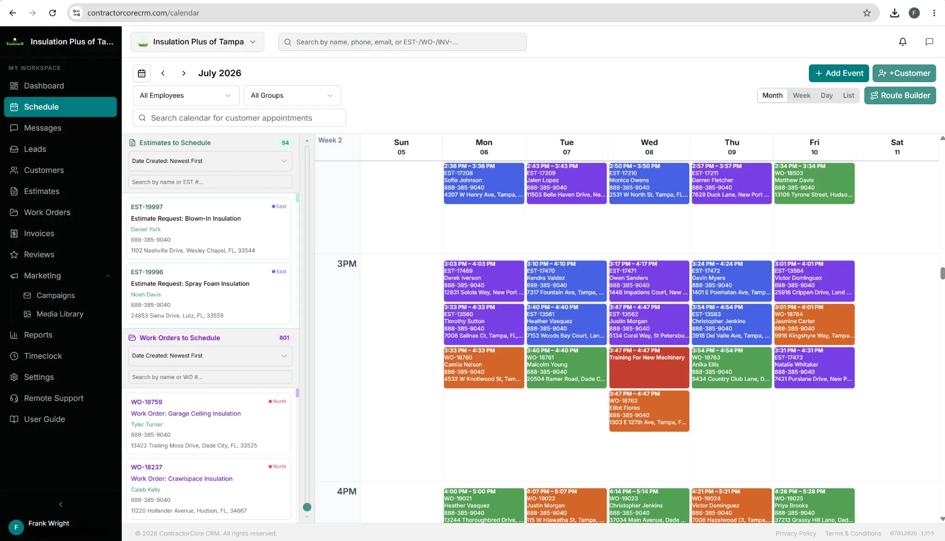Switch to Day view
945x541 pixels.
(x=826, y=96)
